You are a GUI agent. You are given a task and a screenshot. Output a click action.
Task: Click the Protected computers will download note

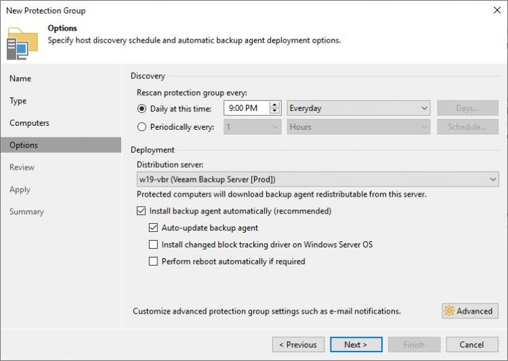[282, 194]
